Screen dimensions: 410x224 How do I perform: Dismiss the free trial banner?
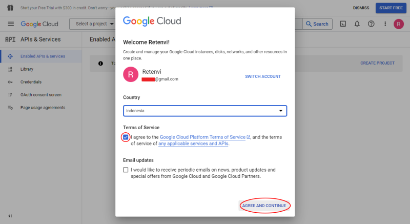pos(361,8)
